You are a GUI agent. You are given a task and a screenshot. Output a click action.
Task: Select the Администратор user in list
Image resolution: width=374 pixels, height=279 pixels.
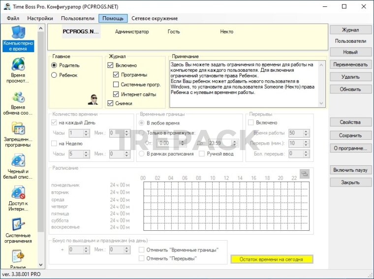tap(131, 31)
